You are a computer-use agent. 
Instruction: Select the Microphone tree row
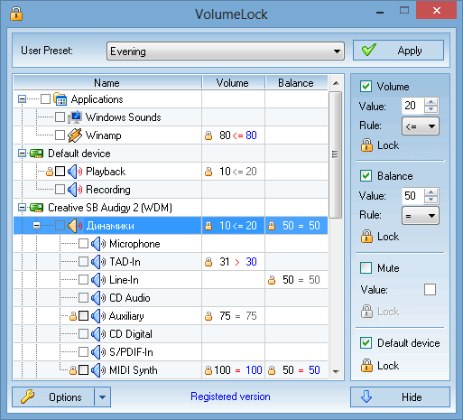(x=171, y=244)
